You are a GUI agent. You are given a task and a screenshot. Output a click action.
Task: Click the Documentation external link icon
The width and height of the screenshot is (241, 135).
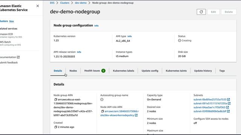click(18, 57)
